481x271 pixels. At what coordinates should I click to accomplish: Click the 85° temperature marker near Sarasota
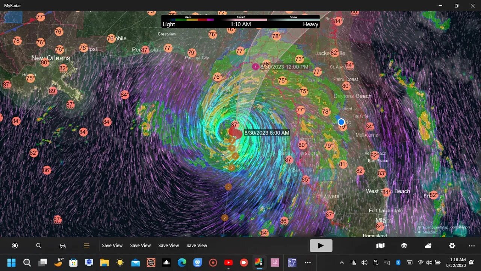pyautogui.click(x=306, y=180)
